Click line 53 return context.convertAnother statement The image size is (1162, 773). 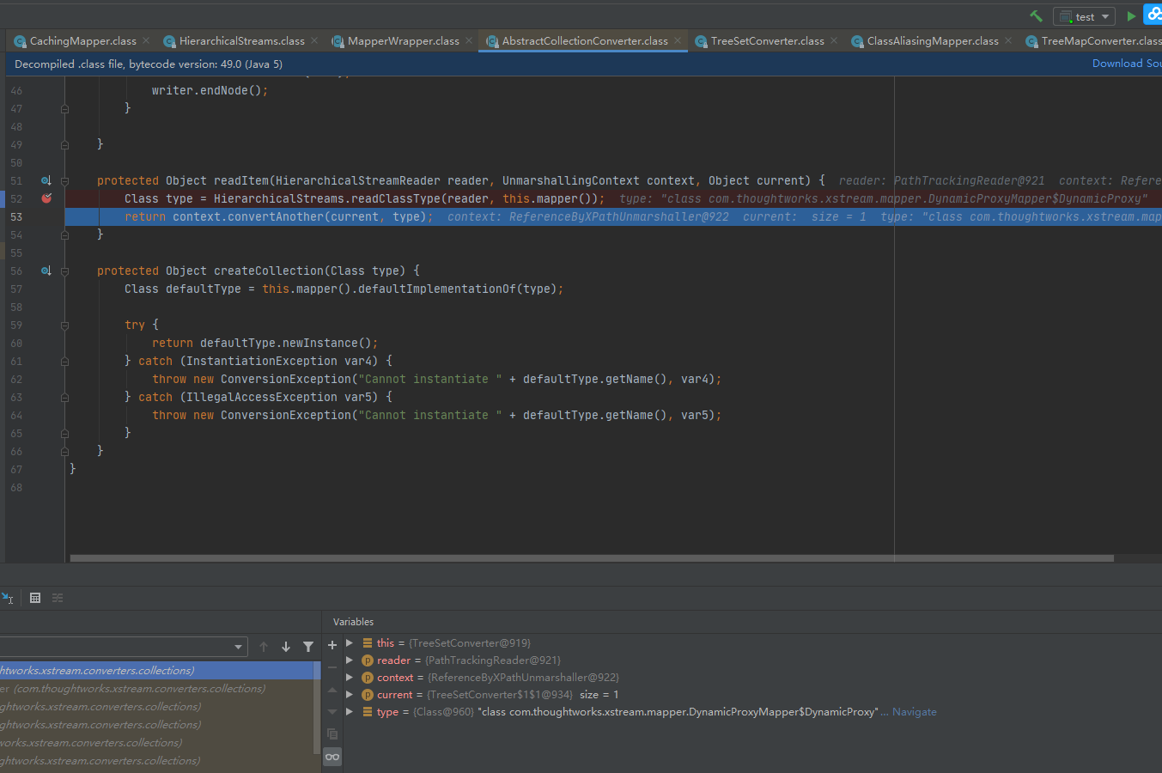tap(278, 216)
